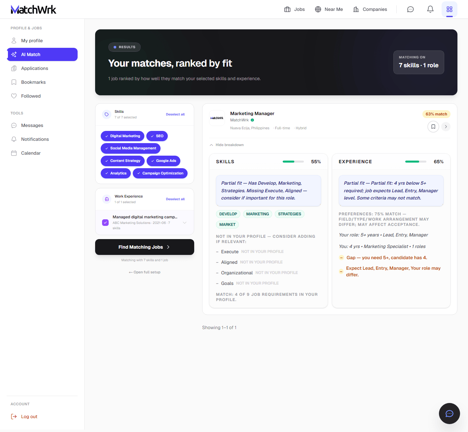
Task: Click the Work Experience briefcase icon
Action: (107, 199)
